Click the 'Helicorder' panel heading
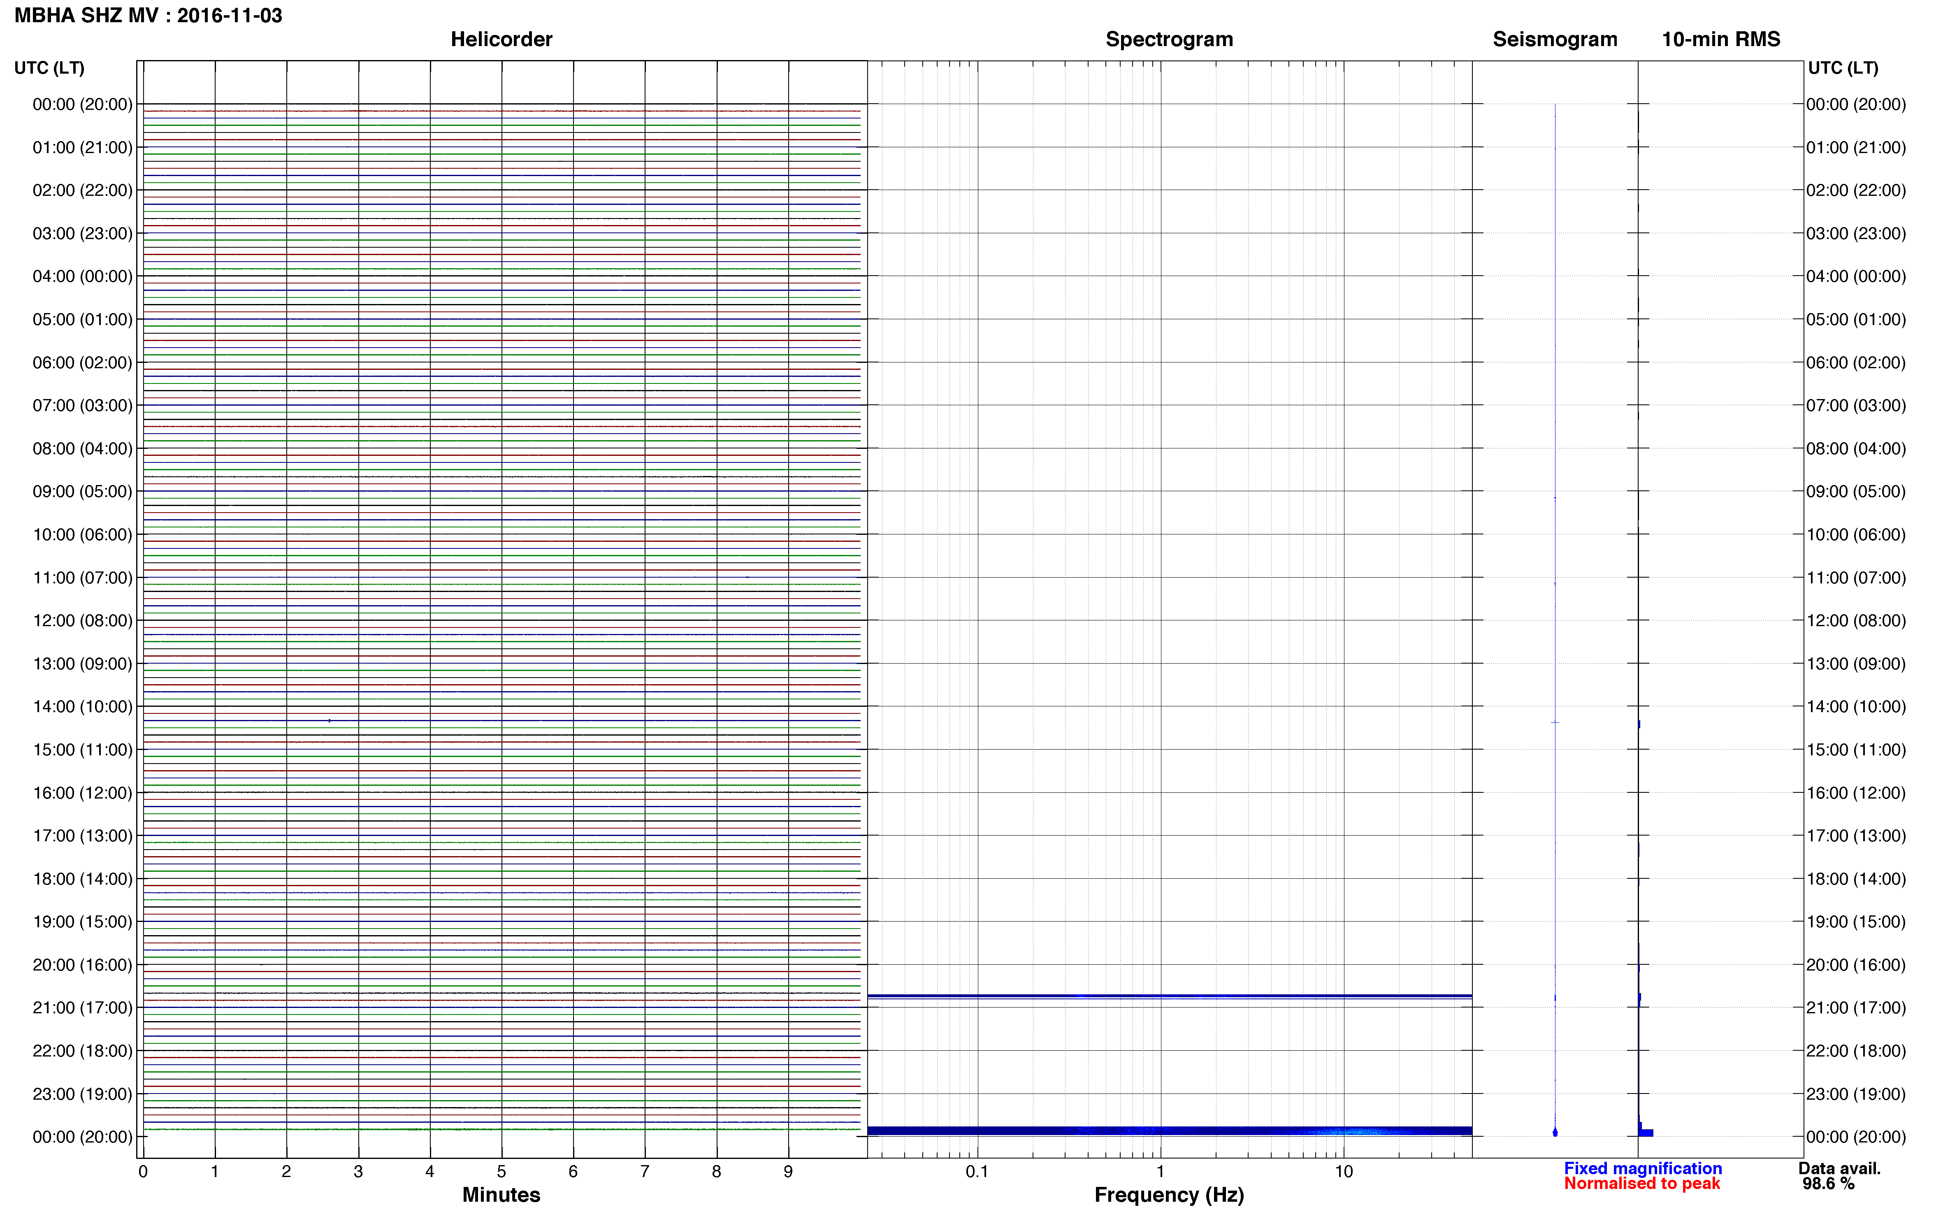Screen dimensions: 1950x1219 pos(501,39)
